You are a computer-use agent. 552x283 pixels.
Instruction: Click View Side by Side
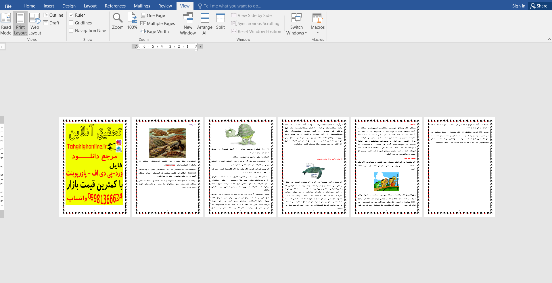point(252,15)
